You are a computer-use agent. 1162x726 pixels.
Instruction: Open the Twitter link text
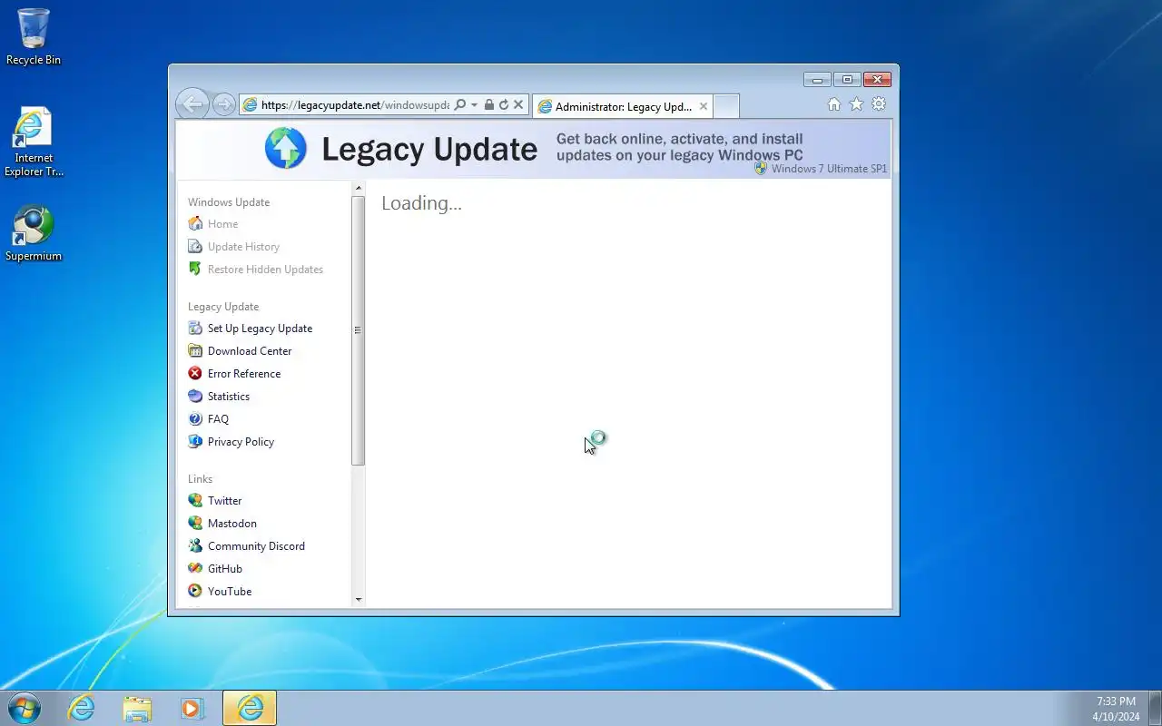[x=224, y=501]
